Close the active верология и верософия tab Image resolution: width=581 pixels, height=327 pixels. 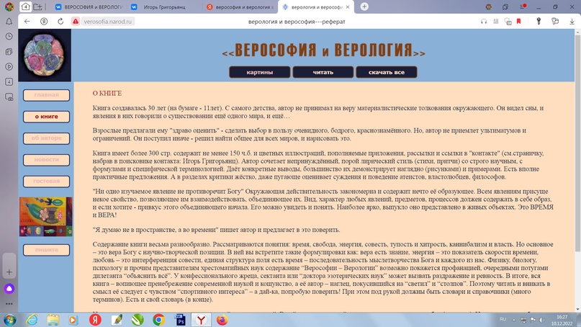(348, 7)
